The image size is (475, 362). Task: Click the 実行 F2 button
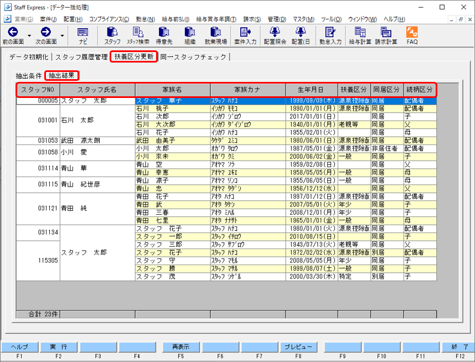point(59,347)
